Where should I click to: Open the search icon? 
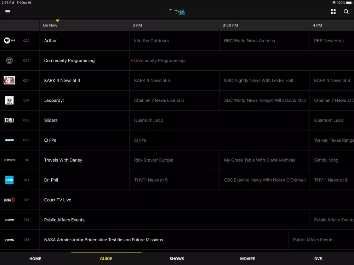[346, 12]
